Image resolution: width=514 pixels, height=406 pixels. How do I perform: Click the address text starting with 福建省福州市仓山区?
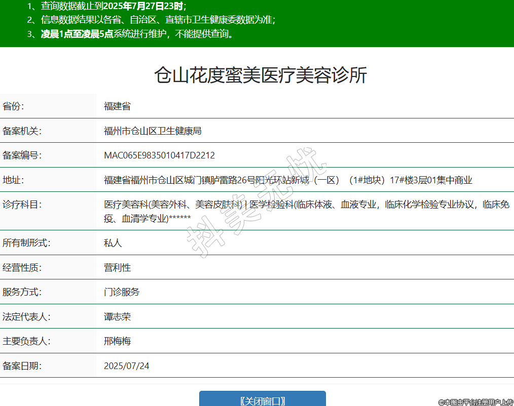288,180
